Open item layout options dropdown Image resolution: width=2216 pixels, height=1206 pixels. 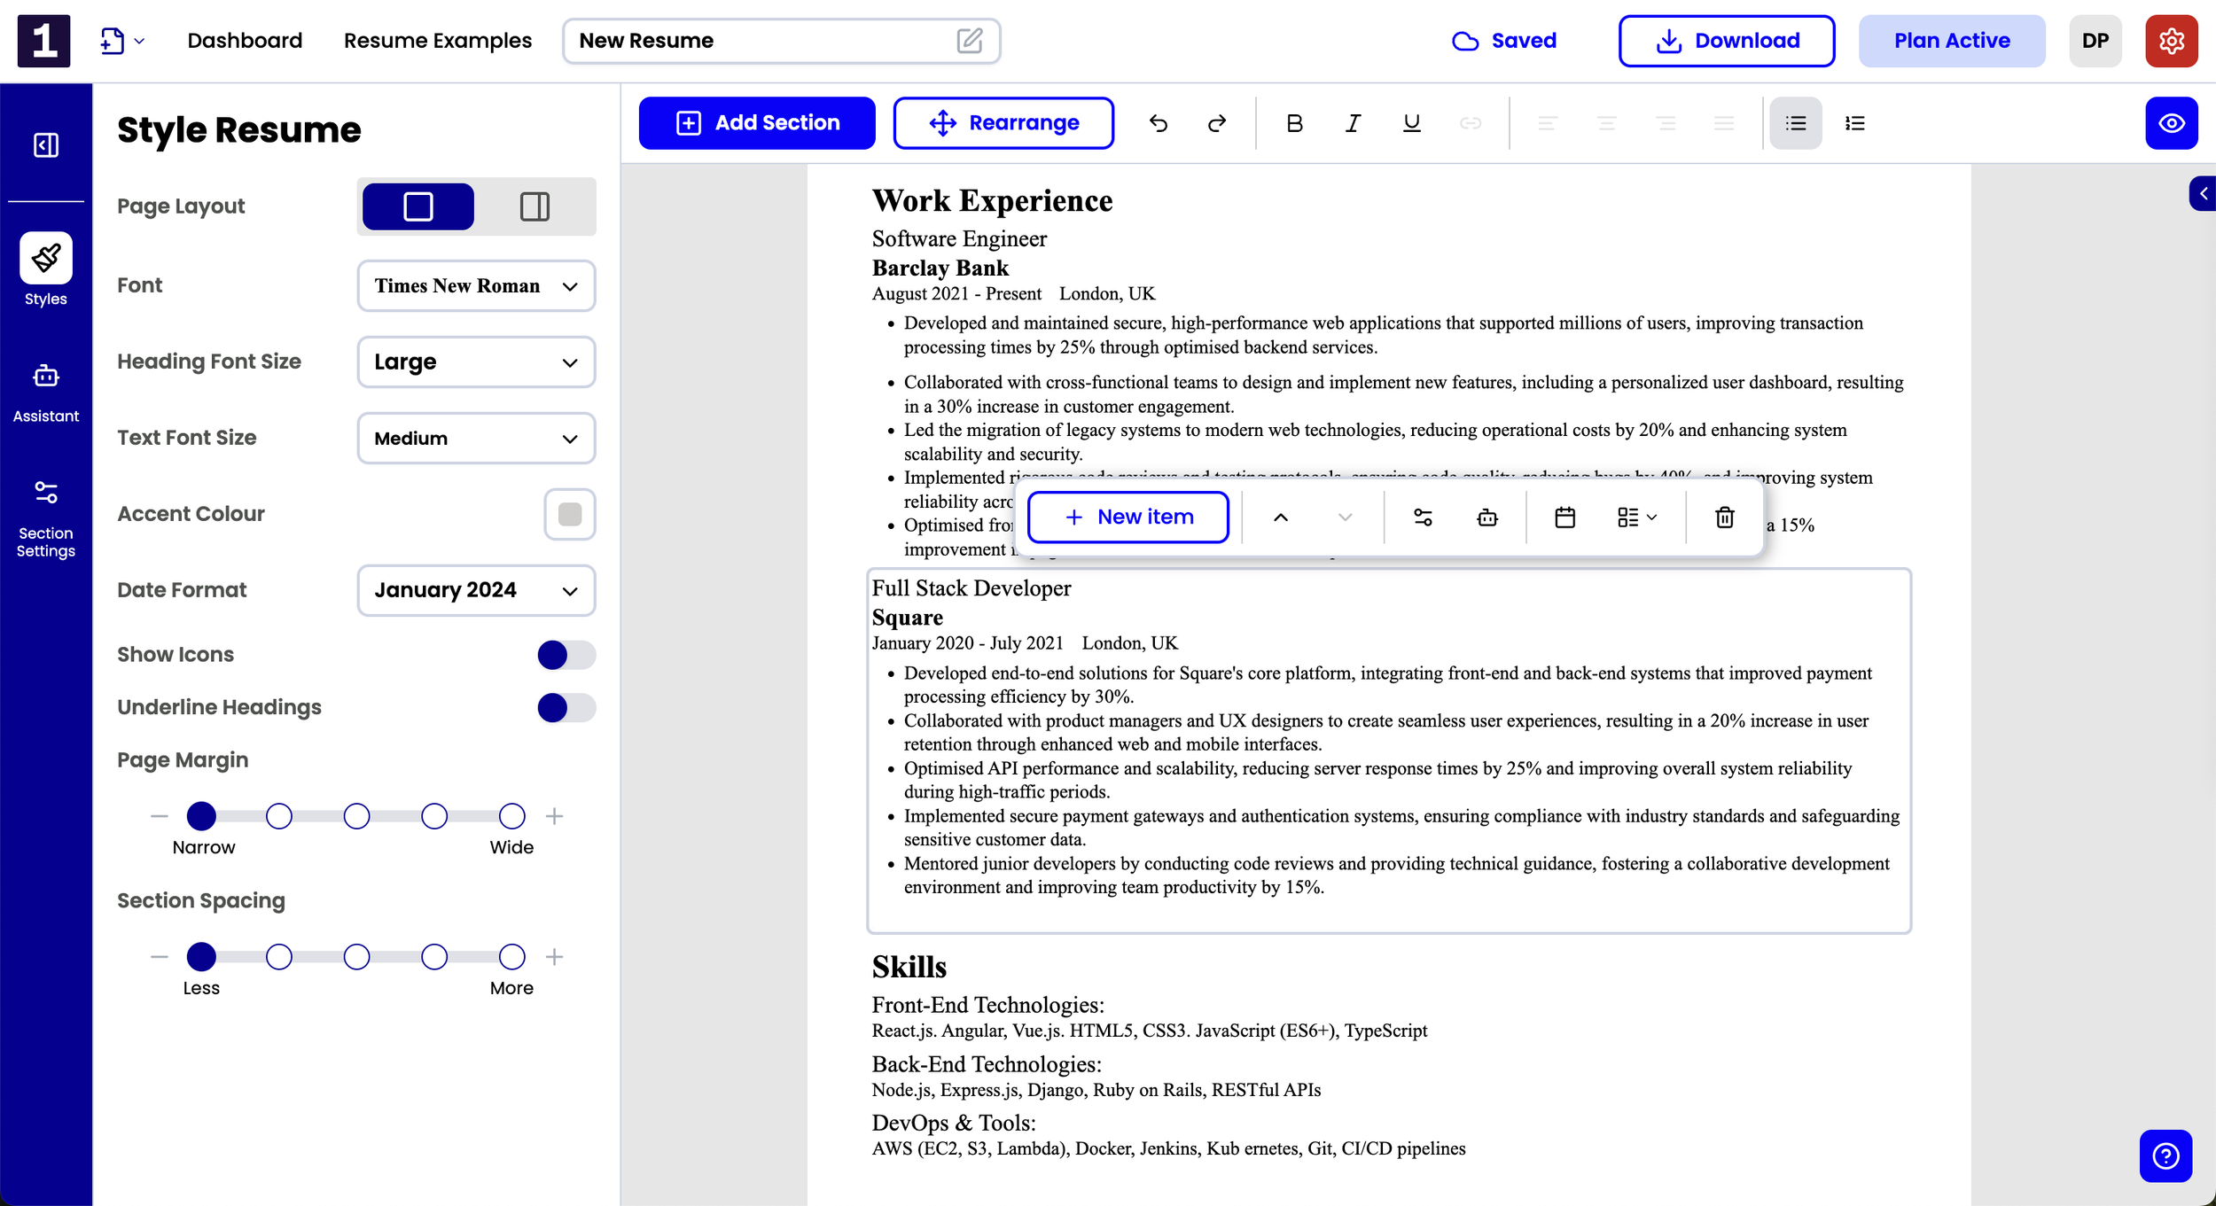(1636, 517)
